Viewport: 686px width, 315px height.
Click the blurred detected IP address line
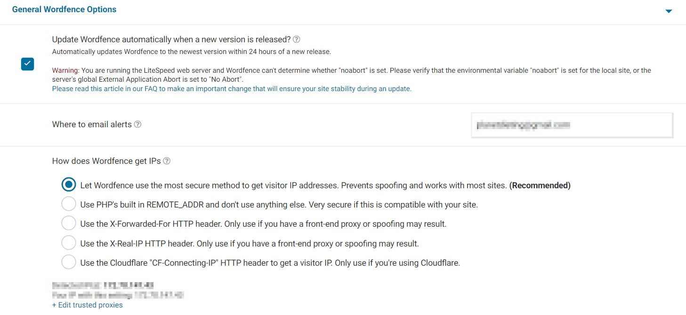103,285
